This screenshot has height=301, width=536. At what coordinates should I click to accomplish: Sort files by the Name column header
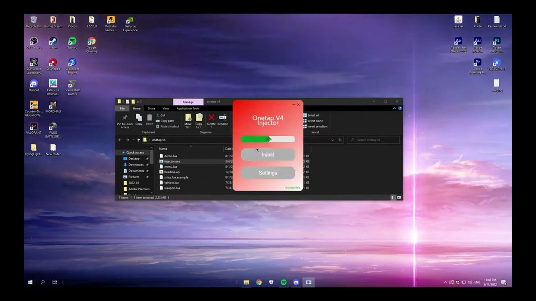(163, 149)
